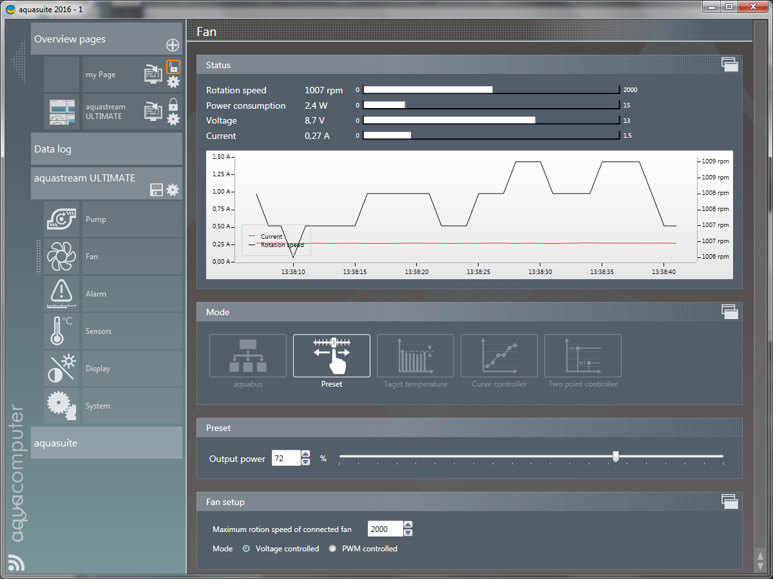
Task: Click the window icon in Status panel header
Action: pyautogui.click(x=729, y=64)
